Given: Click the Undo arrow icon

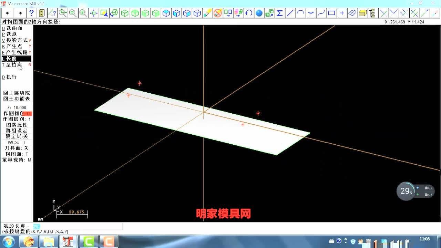Looking at the screenshot, I should pyautogui.click(x=249, y=13).
